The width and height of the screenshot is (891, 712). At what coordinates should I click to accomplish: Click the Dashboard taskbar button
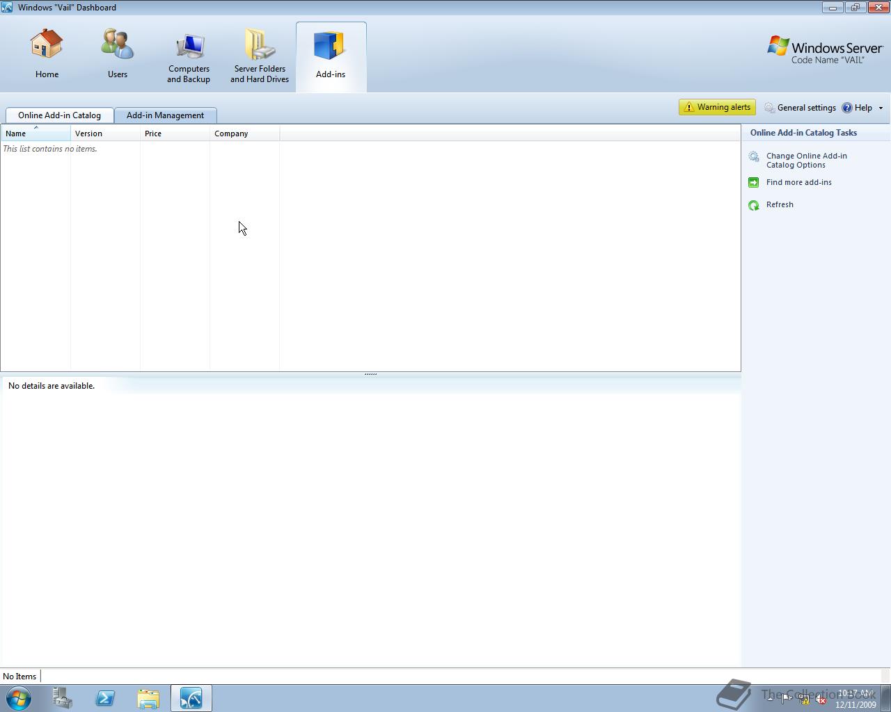click(x=191, y=698)
